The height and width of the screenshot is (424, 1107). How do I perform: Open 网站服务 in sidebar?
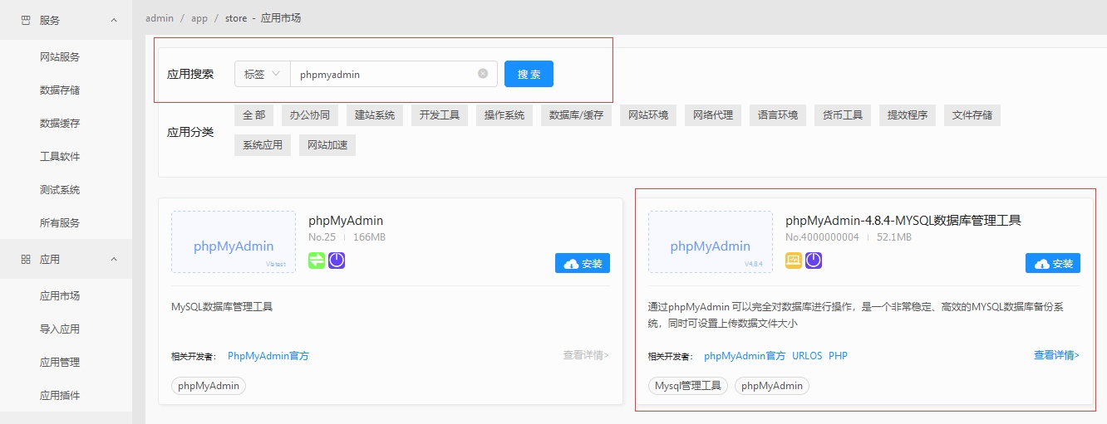(x=60, y=57)
